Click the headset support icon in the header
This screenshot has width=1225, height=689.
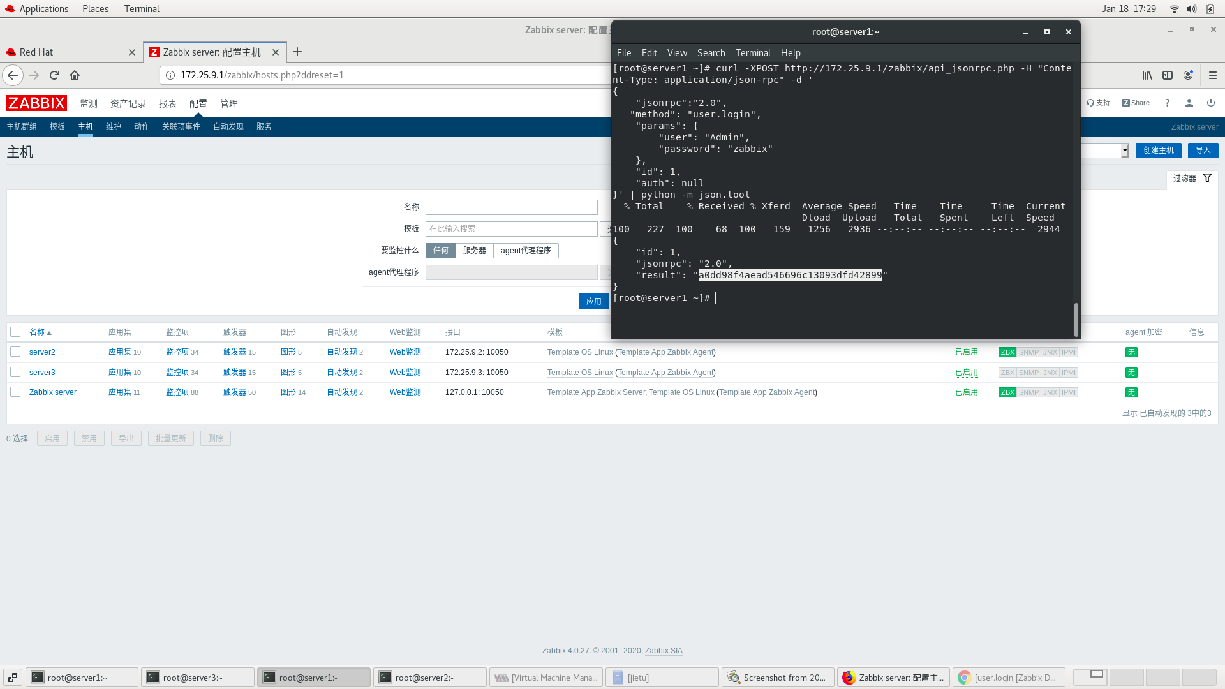click(x=1092, y=103)
